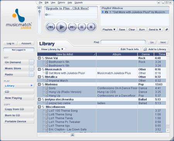Open the Playlists dropdown

coord(109,30)
